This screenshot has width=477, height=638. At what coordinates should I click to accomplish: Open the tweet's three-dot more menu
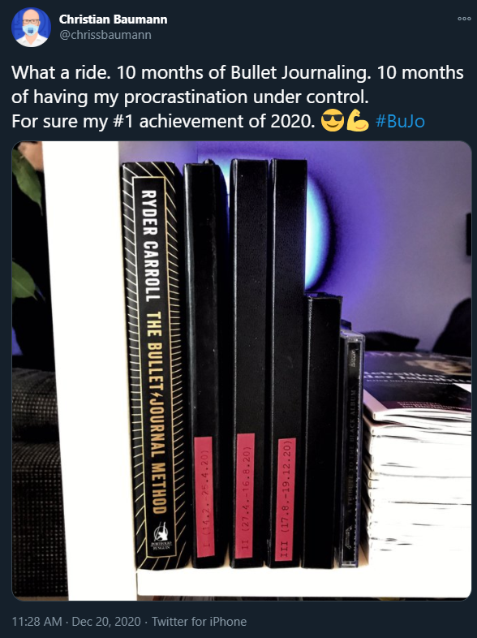click(x=464, y=19)
